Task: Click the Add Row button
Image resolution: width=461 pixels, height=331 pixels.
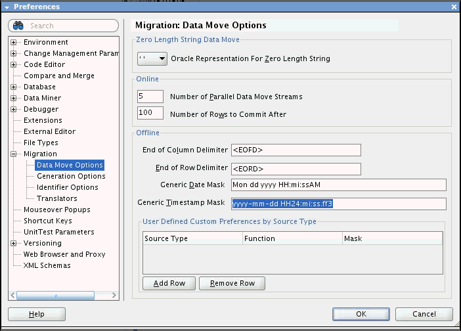Action: click(169, 283)
